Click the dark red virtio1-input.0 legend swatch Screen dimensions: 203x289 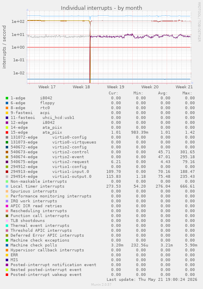[7, 172]
